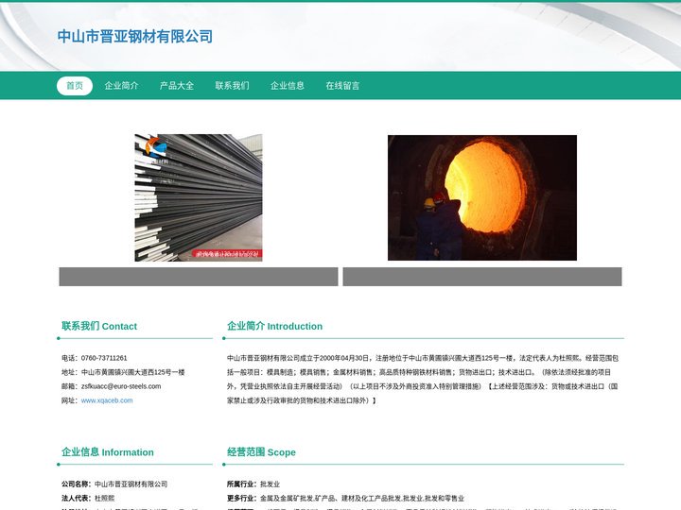The image size is (681, 510).
Task: Click the 更多行业 line under Scope
Action: click(345, 499)
